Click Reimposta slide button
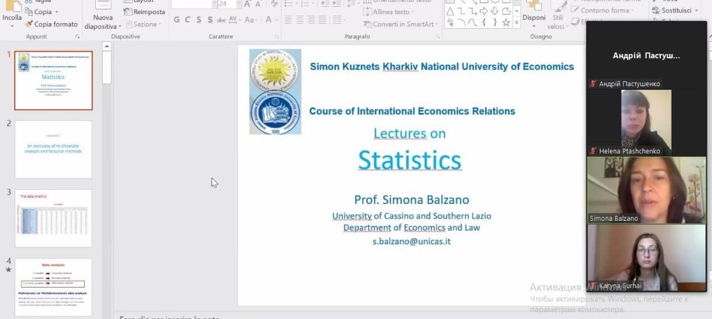Image resolution: width=712 pixels, height=319 pixels. click(x=144, y=12)
